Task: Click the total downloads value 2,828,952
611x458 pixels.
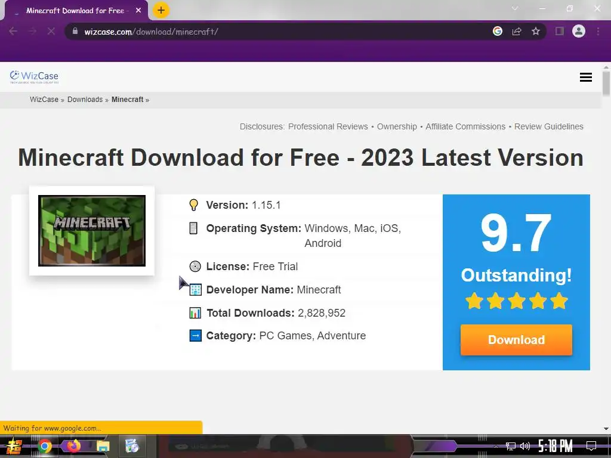Action: point(322,312)
